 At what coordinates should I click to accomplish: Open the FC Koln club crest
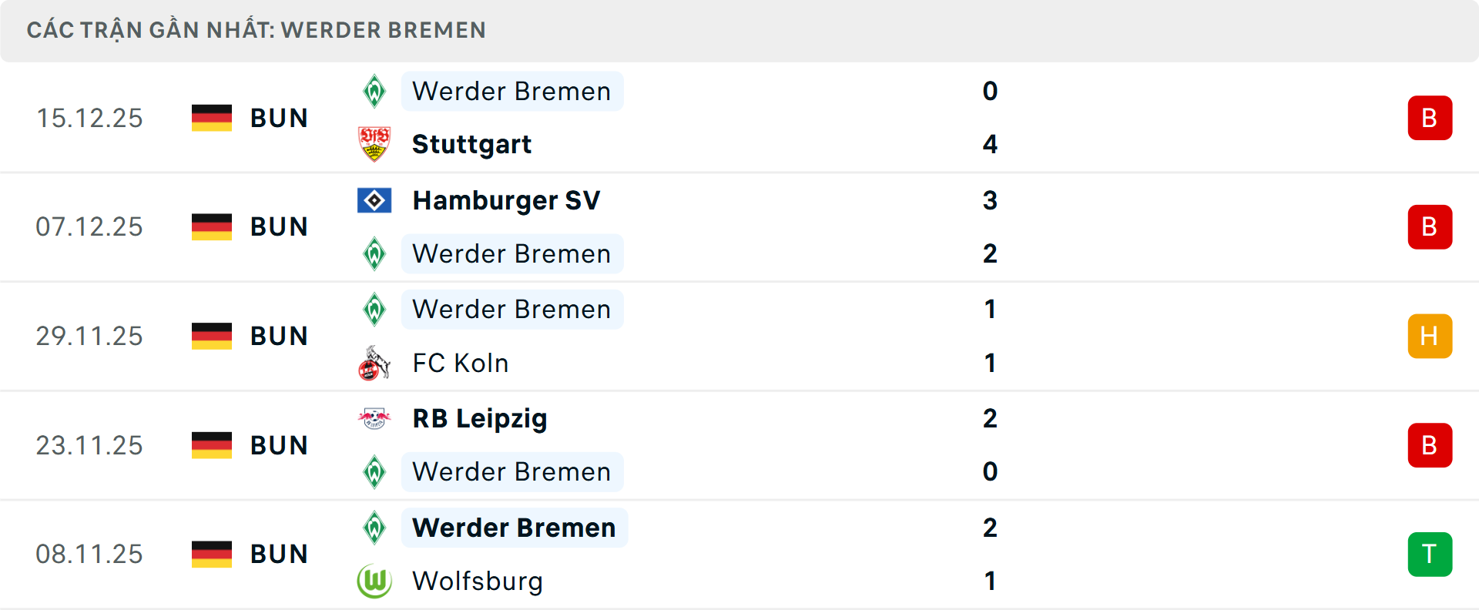375,363
